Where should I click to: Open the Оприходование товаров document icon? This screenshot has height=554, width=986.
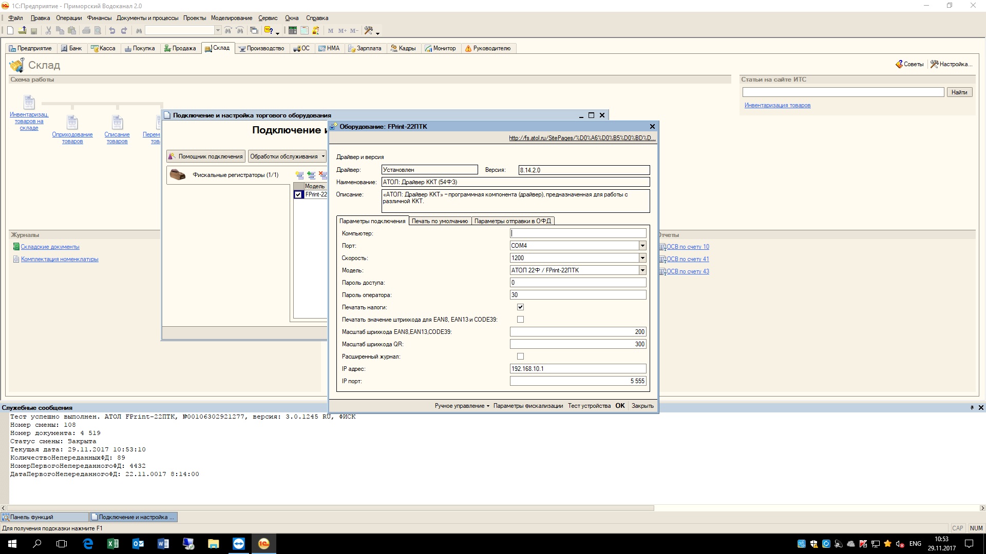[72, 123]
